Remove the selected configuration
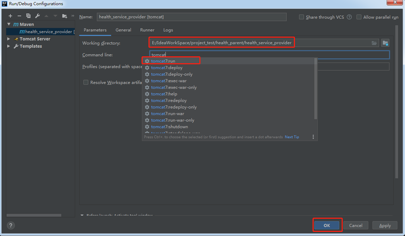The width and height of the screenshot is (405, 236). click(x=19, y=16)
